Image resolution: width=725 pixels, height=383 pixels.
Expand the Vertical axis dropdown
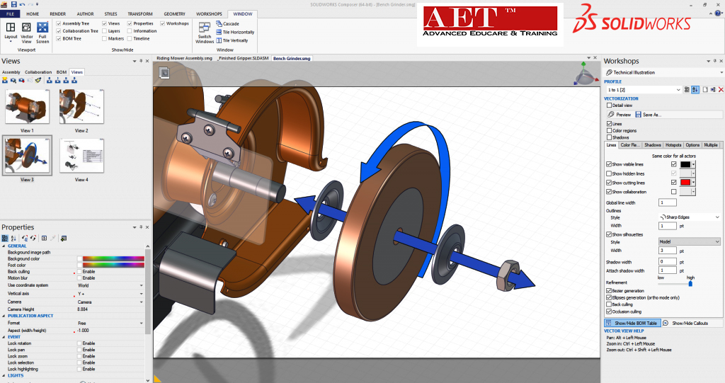[x=141, y=294]
